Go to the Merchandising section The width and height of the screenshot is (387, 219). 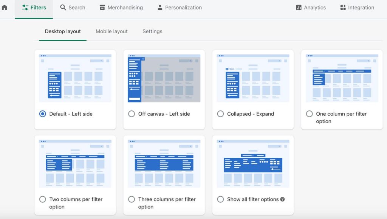(121, 8)
